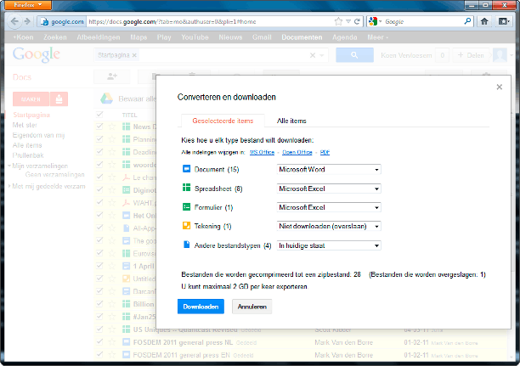The image size is (520, 366).
Task: Click the browser search magnifier icon
Action: point(467,21)
